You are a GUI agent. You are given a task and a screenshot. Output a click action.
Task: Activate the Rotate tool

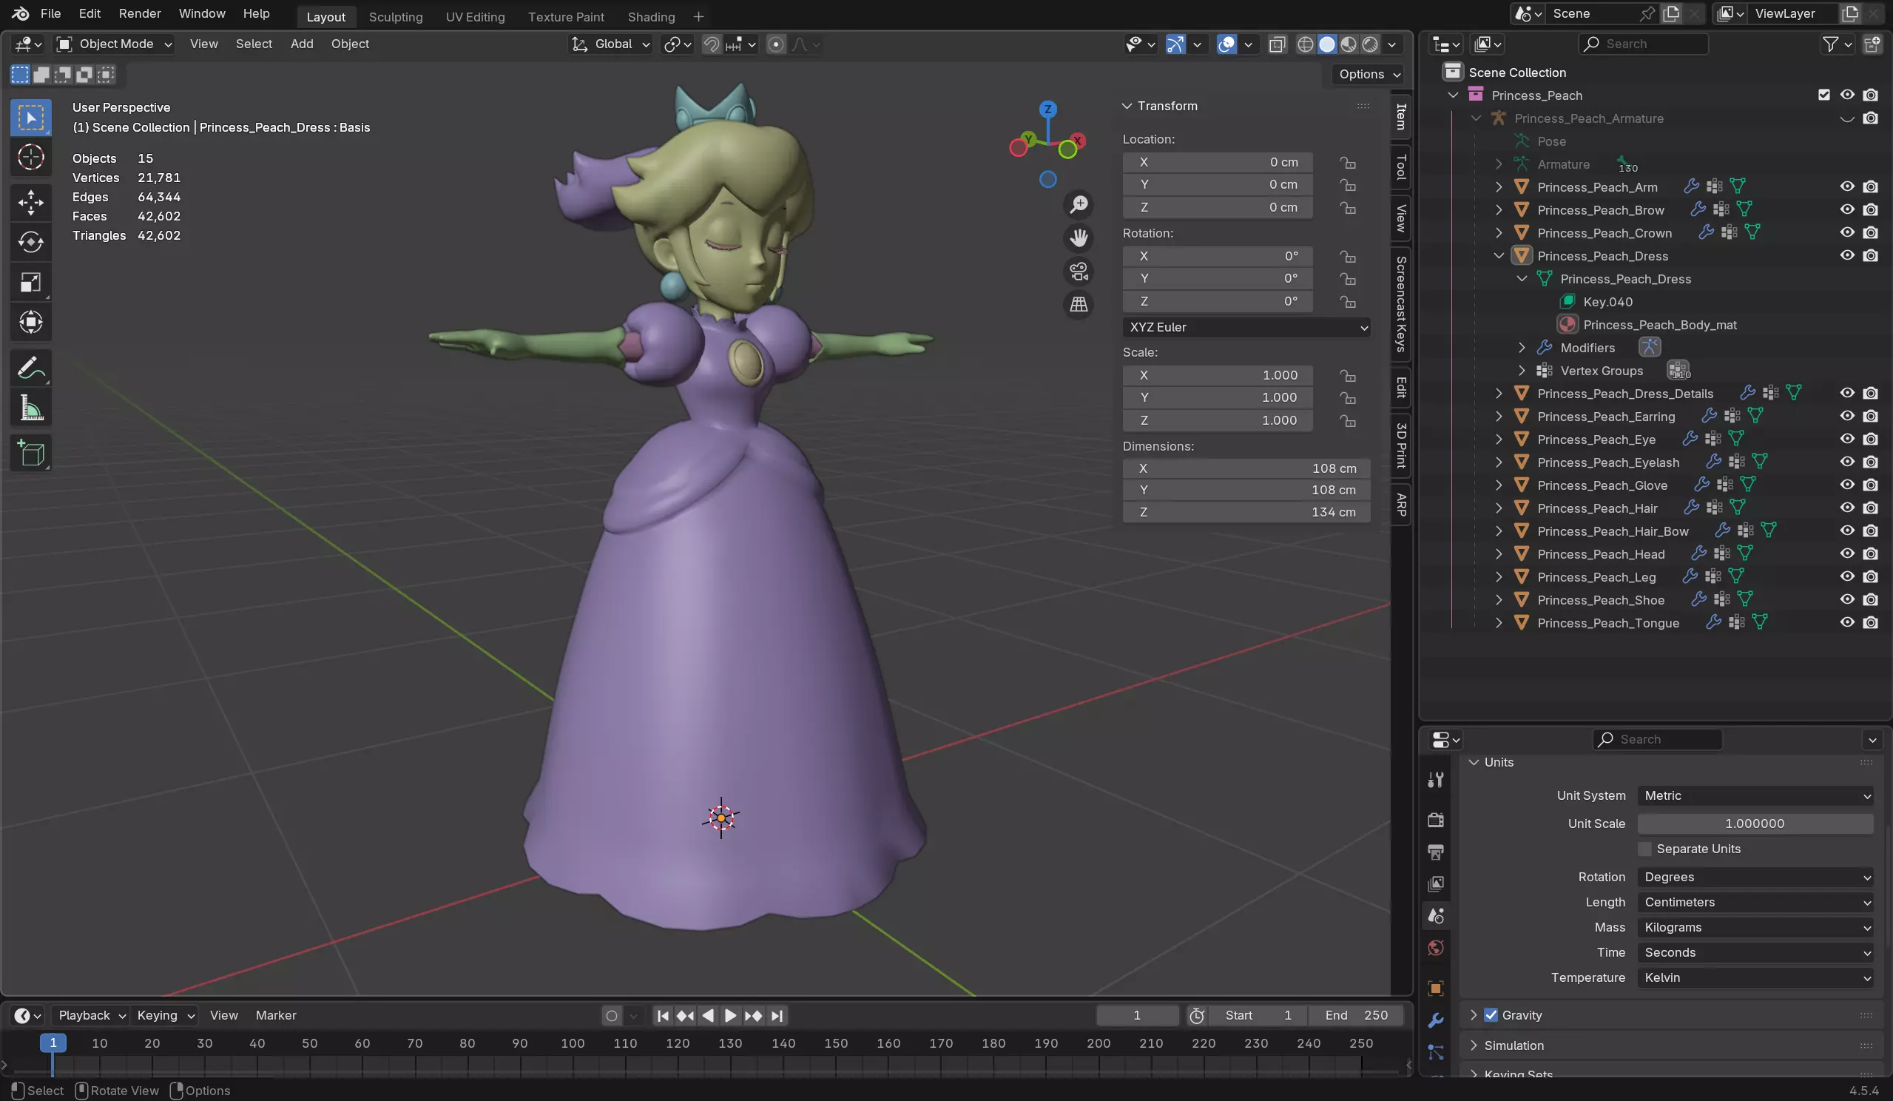[x=31, y=242]
